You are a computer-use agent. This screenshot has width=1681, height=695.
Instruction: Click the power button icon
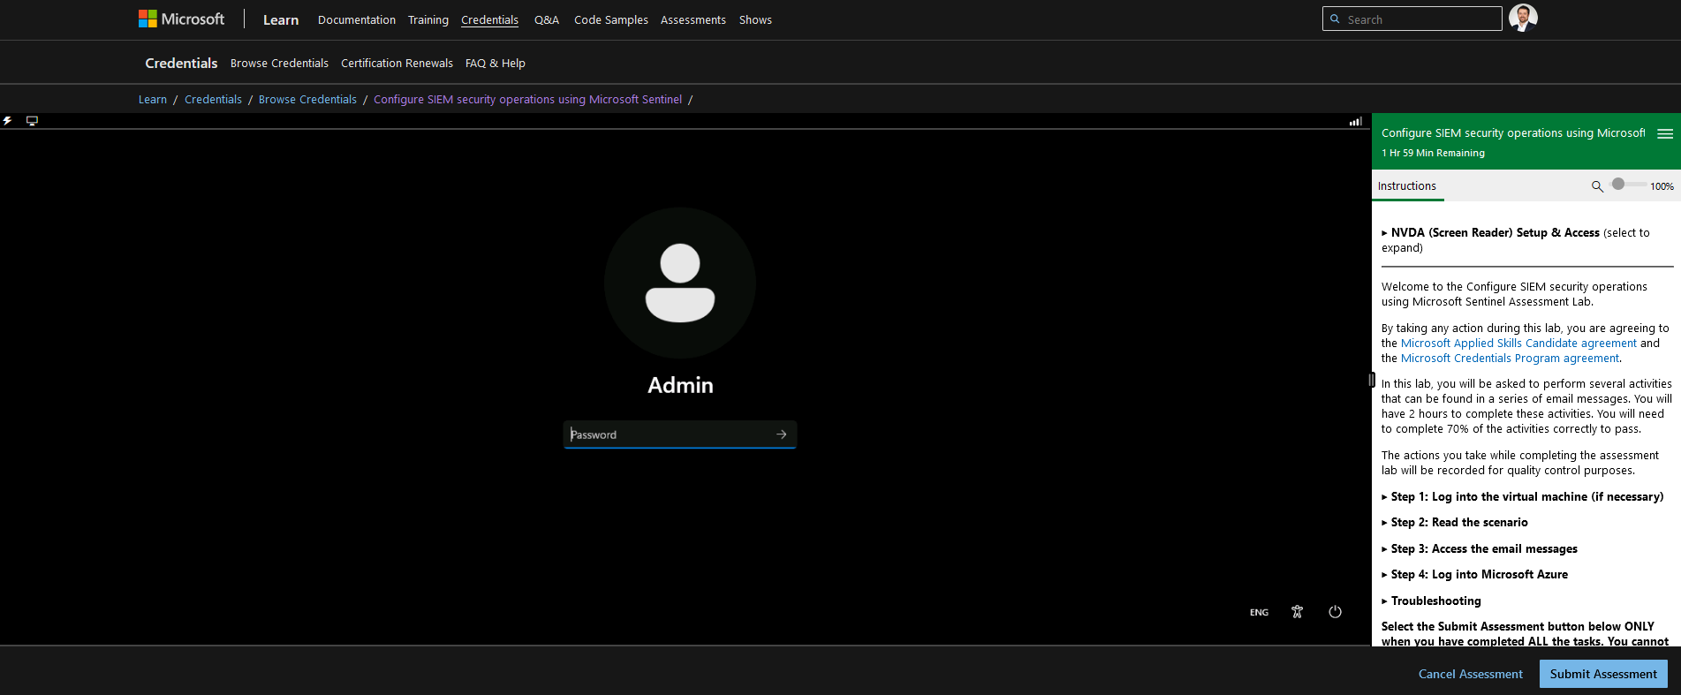click(x=1335, y=612)
